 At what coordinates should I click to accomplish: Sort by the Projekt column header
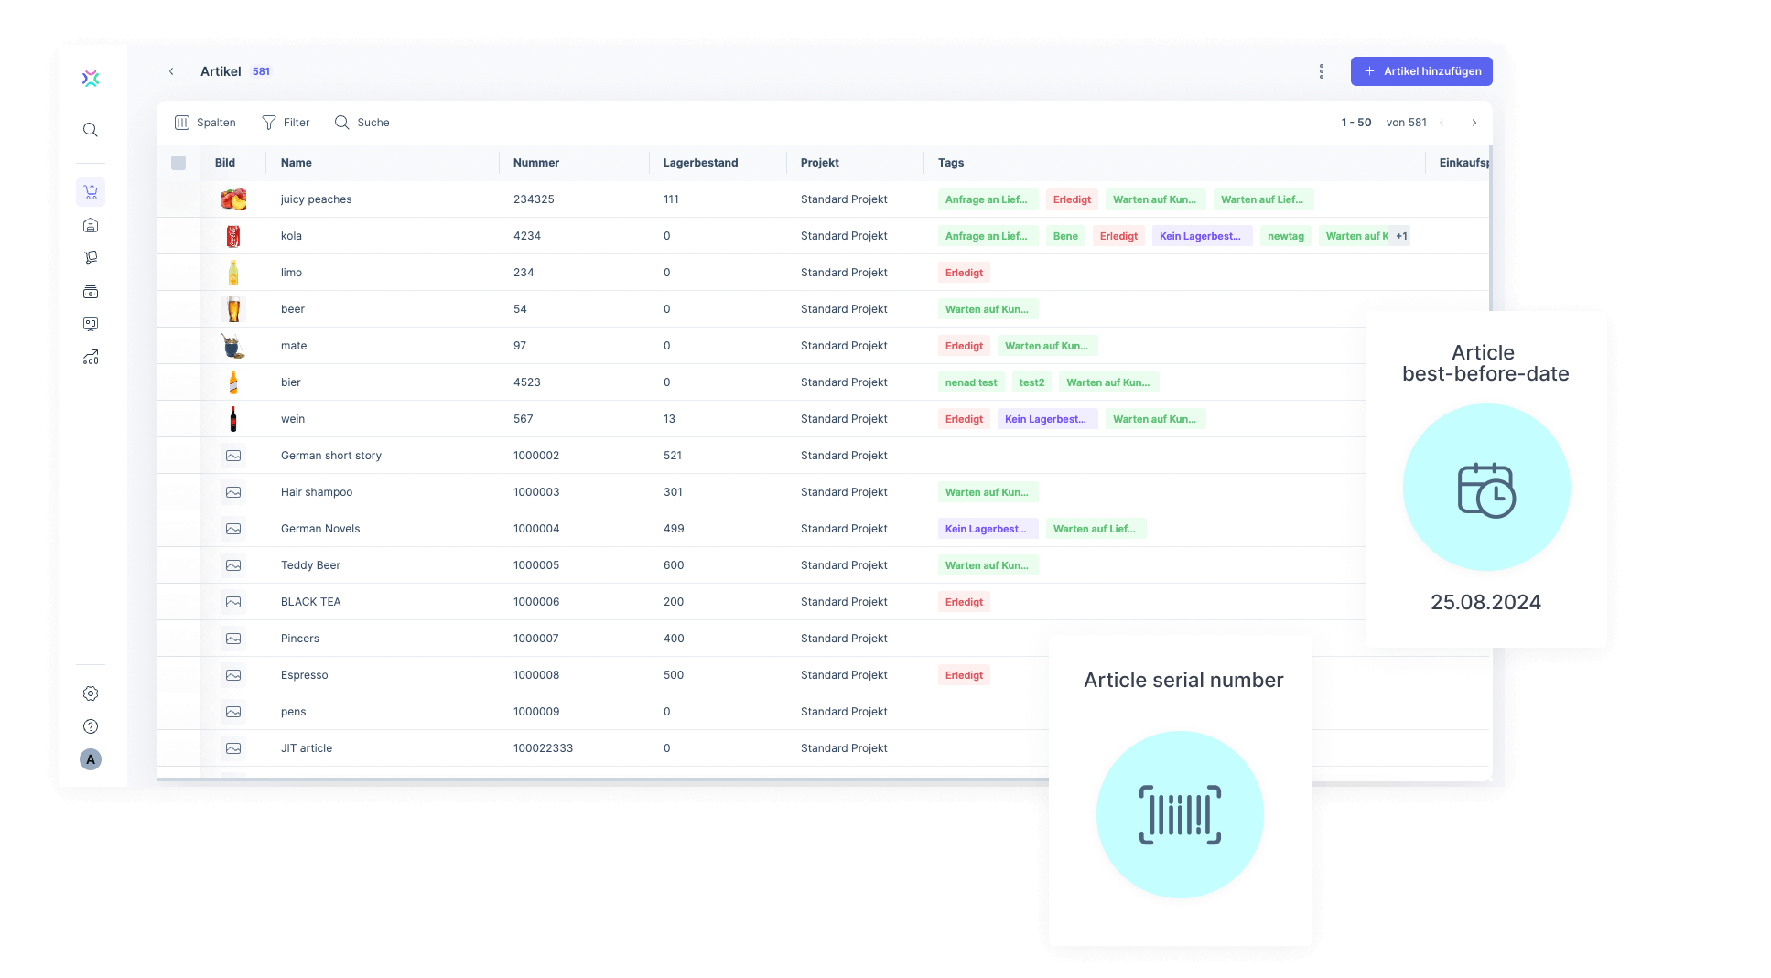[x=820, y=163]
